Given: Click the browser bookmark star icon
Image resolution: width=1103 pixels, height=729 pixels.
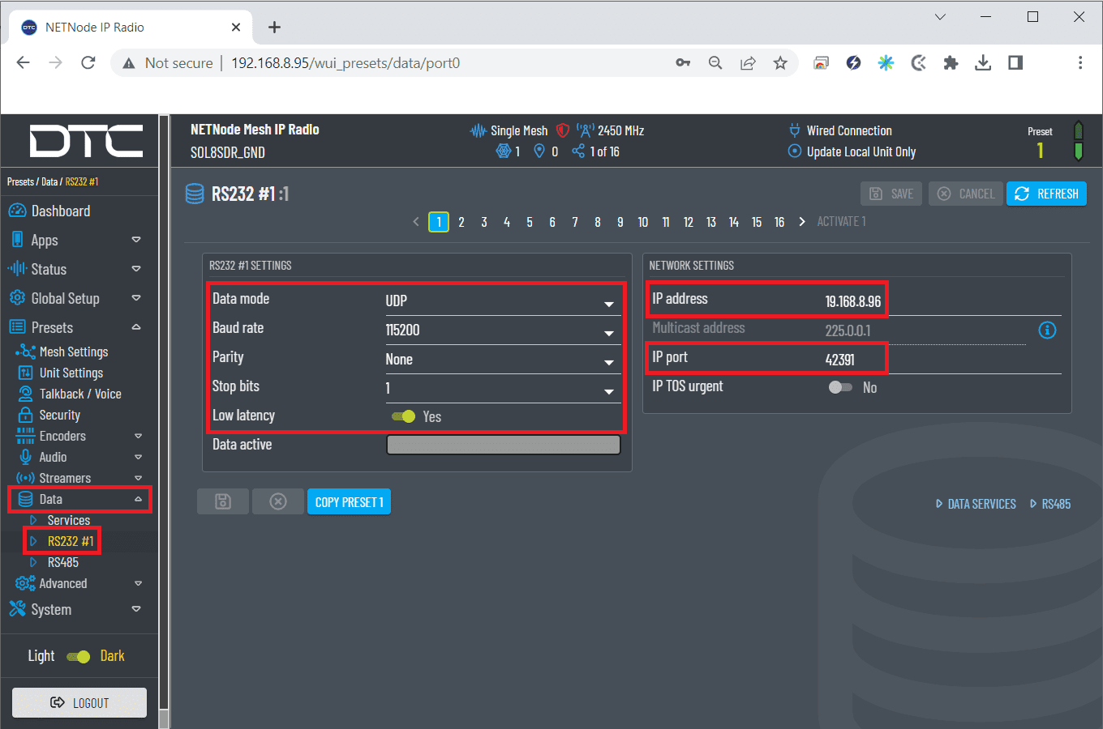Looking at the screenshot, I should point(780,63).
